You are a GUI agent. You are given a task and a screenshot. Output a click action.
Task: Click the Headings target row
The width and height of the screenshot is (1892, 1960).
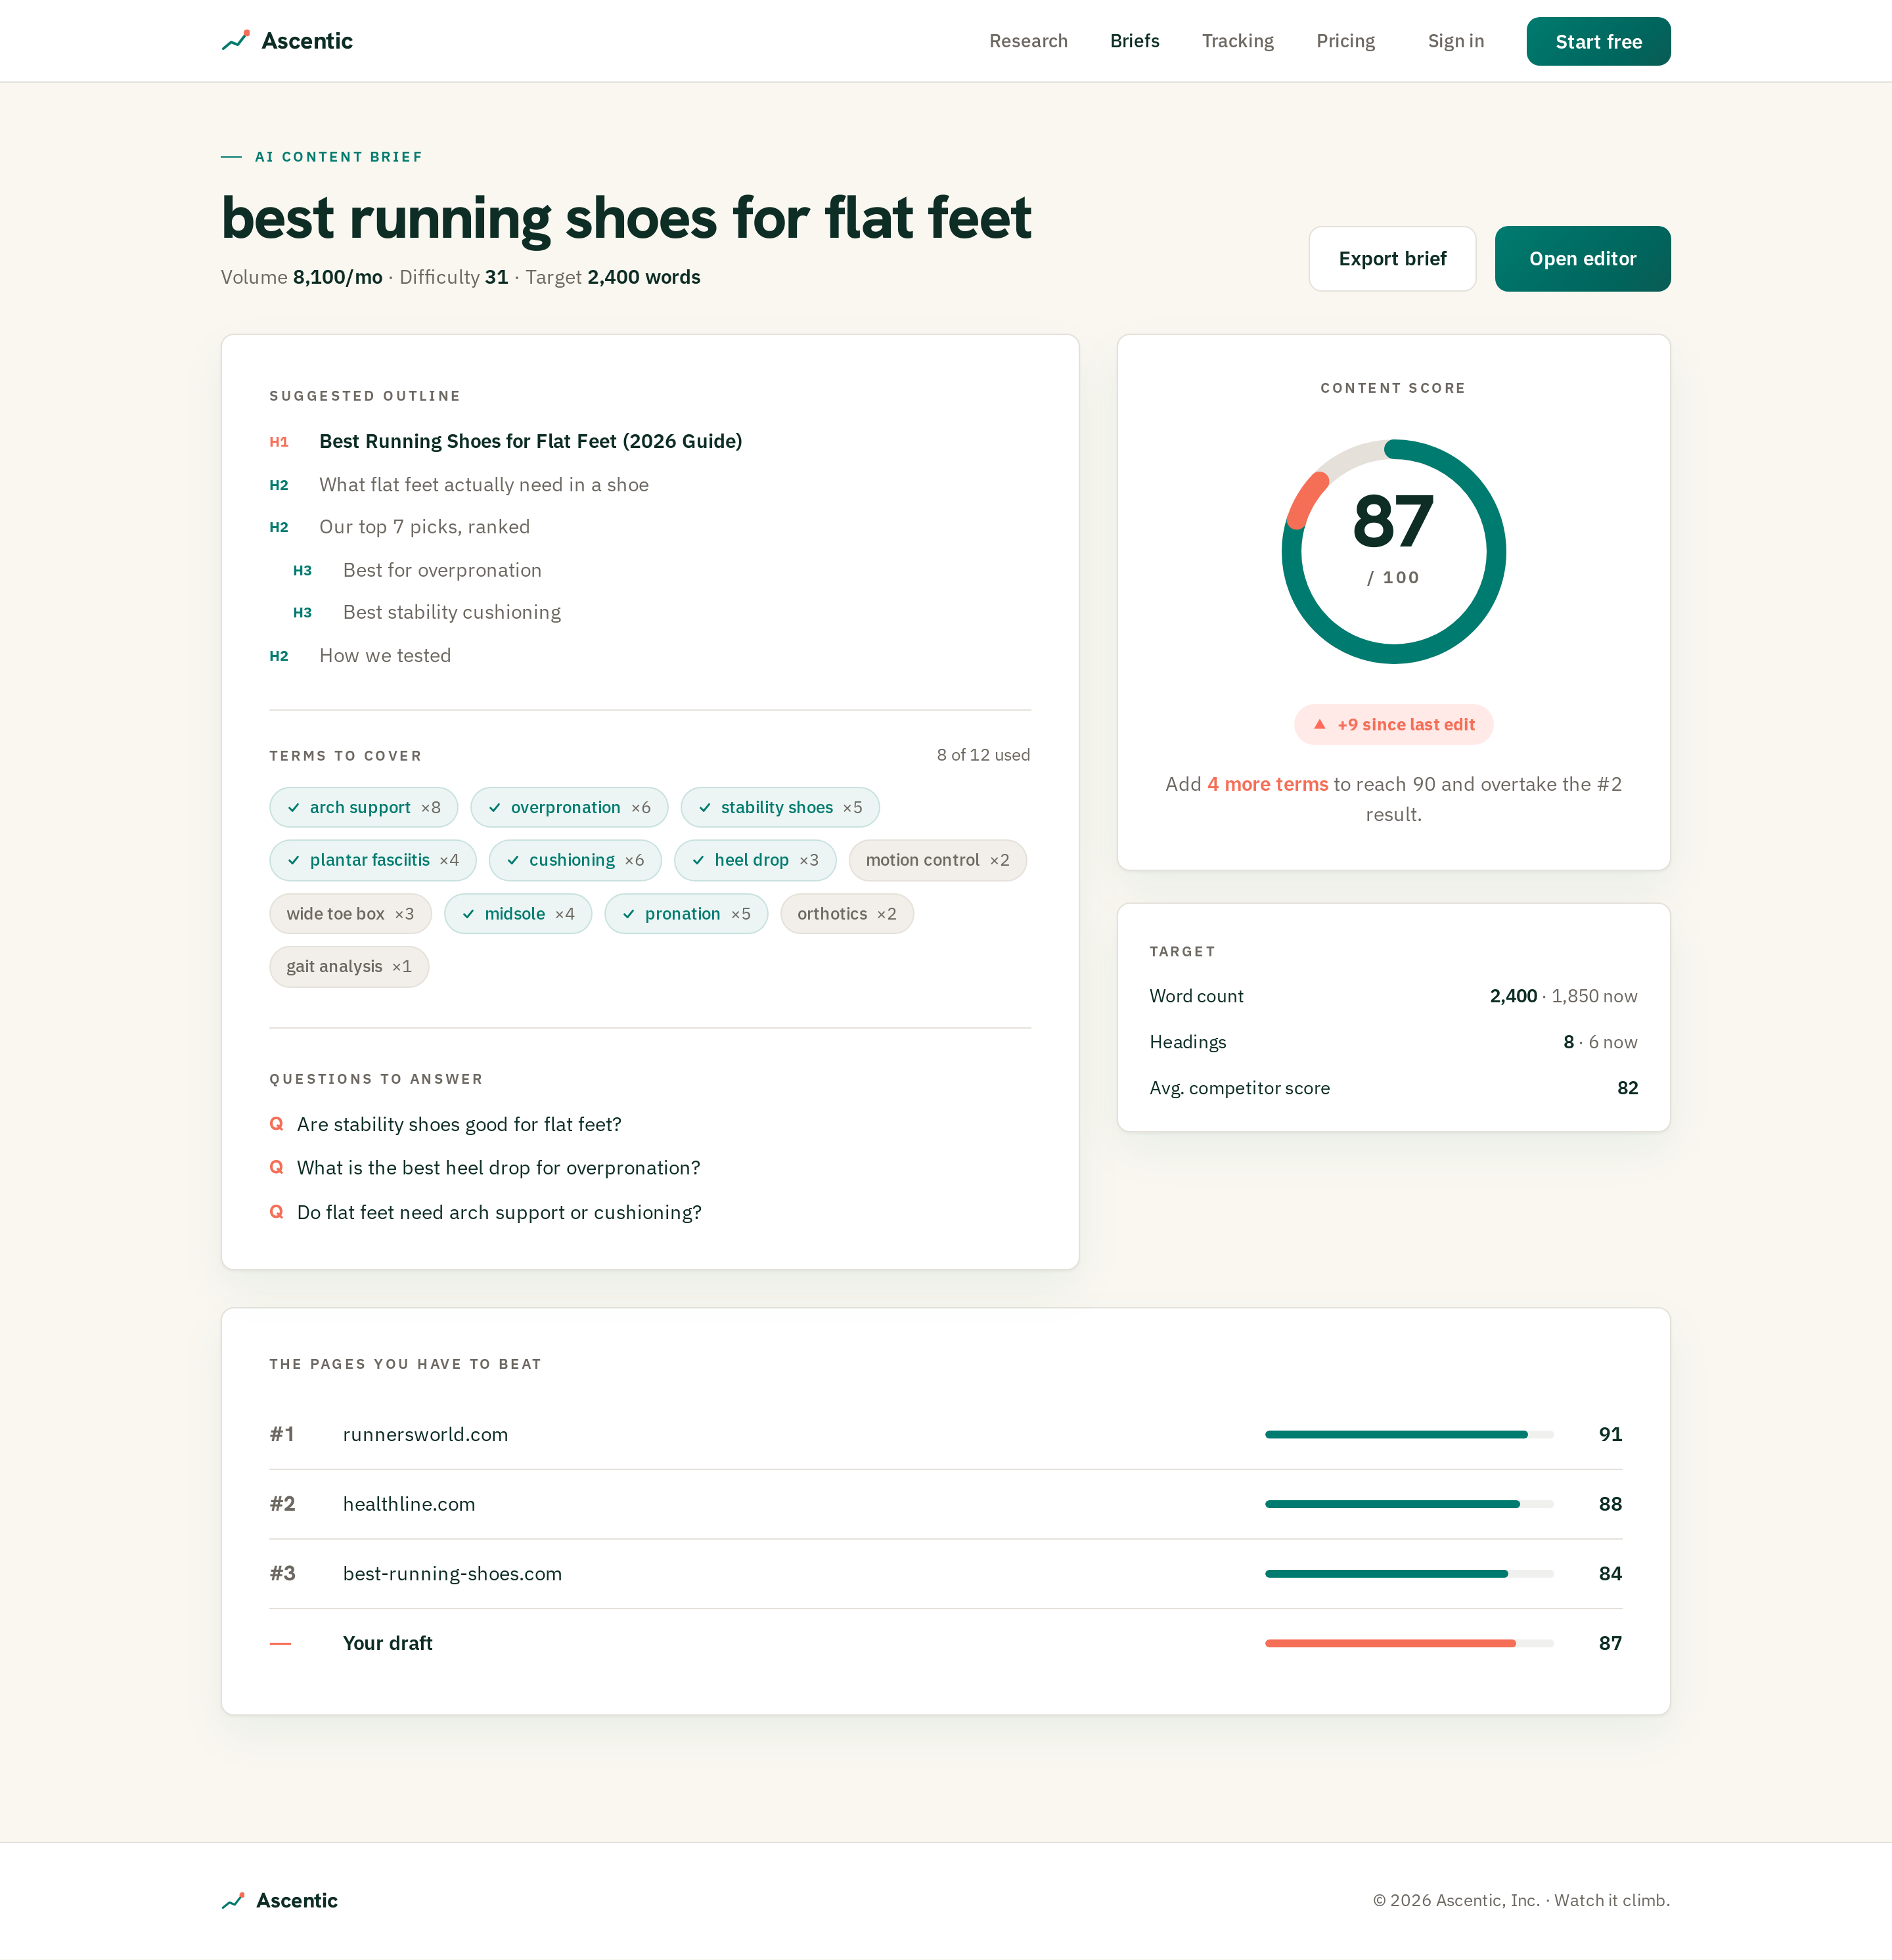(x=1393, y=1042)
